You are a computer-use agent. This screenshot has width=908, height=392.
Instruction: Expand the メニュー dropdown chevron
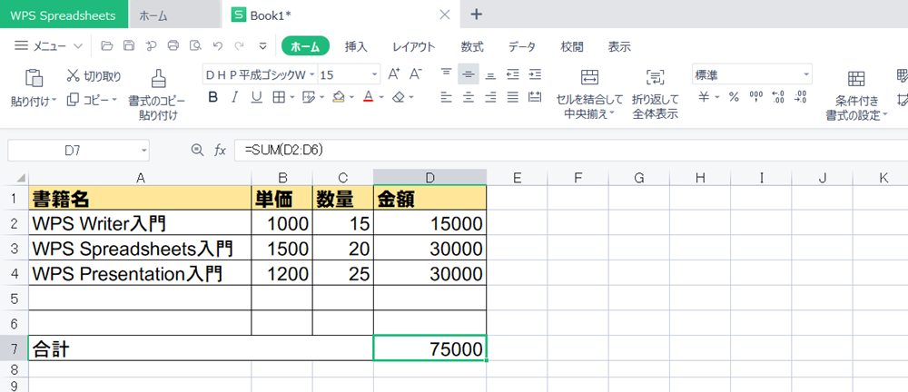pos(78,46)
